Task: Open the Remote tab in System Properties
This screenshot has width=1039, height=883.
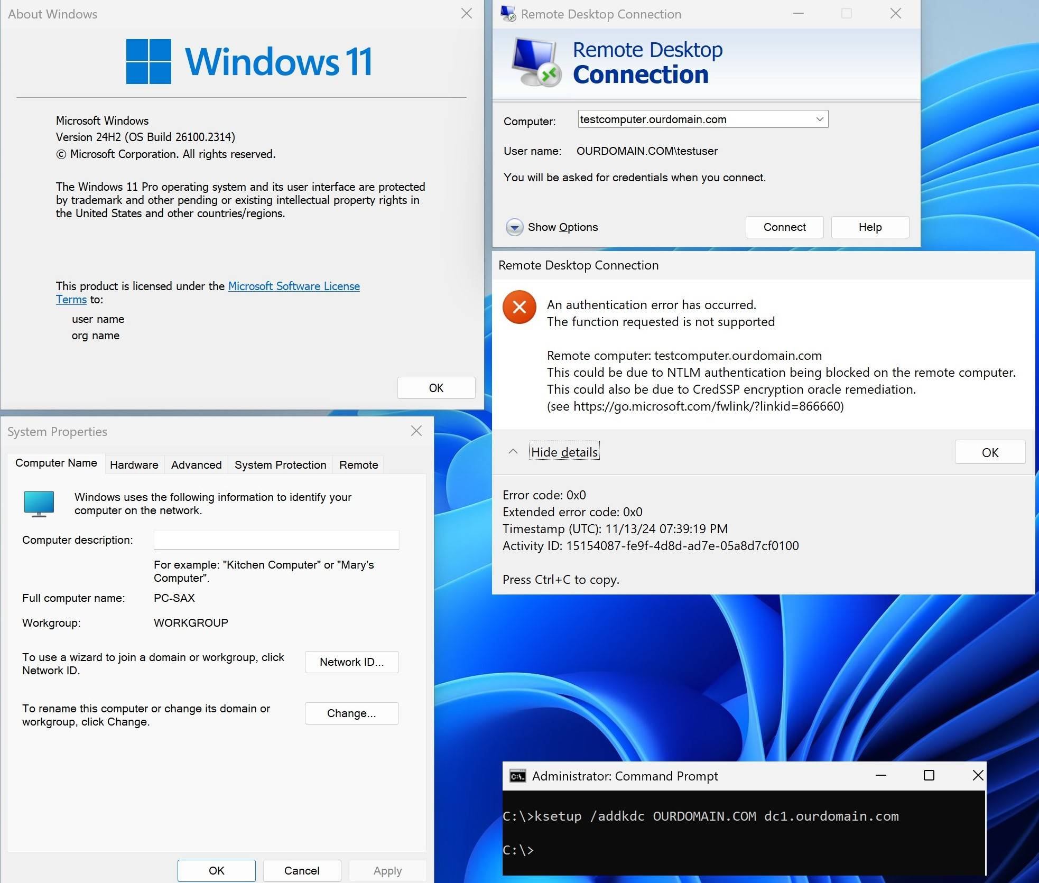Action: point(358,465)
